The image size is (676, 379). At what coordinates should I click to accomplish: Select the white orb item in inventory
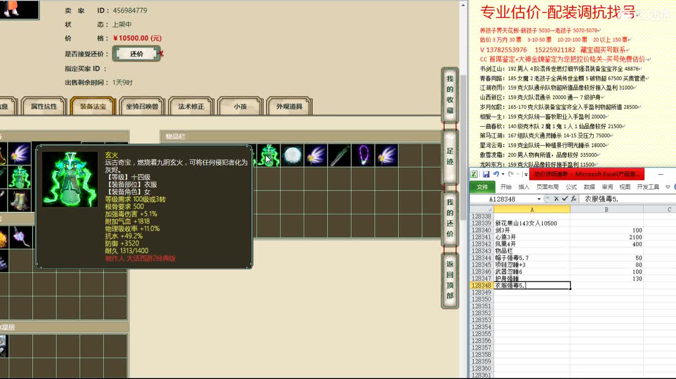[292, 156]
